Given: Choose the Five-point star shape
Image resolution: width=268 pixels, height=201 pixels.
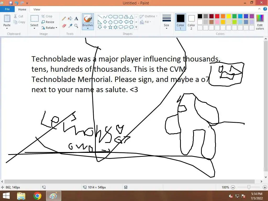Looking at the screenshot, I should [110, 27].
